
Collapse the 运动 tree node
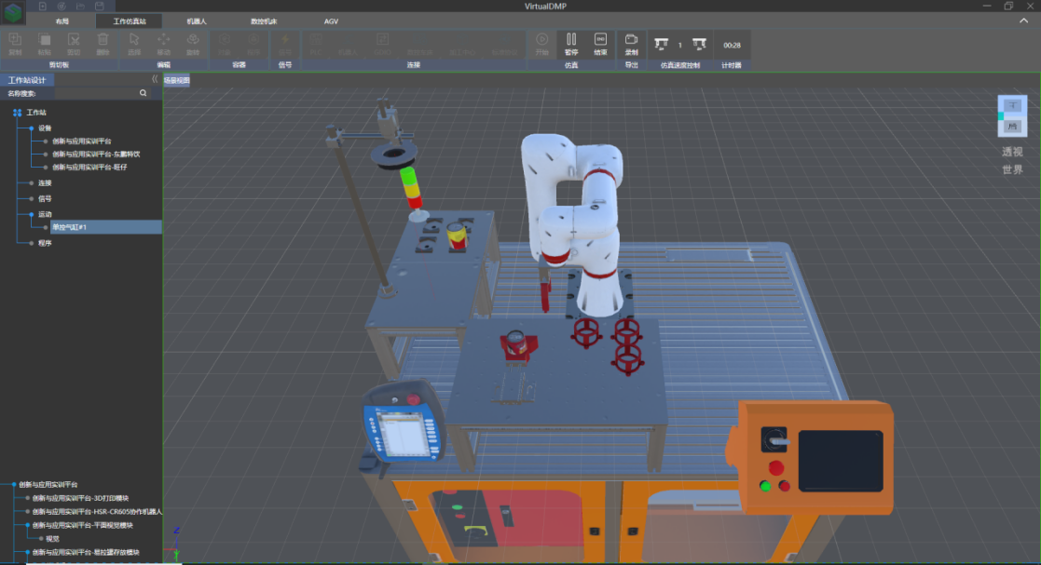coord(31,214)
